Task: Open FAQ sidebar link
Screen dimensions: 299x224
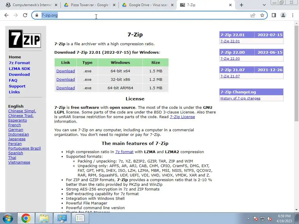Action: (13, 80)
